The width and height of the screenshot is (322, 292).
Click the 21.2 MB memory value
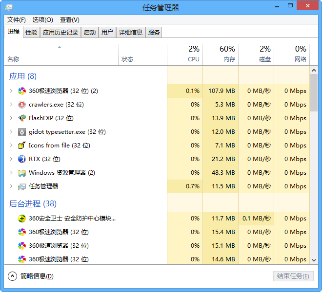click(223, 159)
